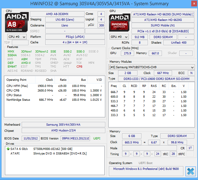
Task: Click the CPB feature flag in red
Action: tap(79, 67)
